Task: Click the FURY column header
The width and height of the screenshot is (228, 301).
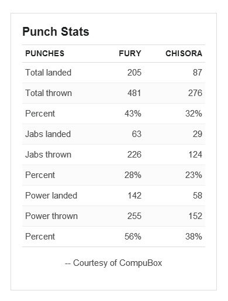Action: tap(130, 53)
